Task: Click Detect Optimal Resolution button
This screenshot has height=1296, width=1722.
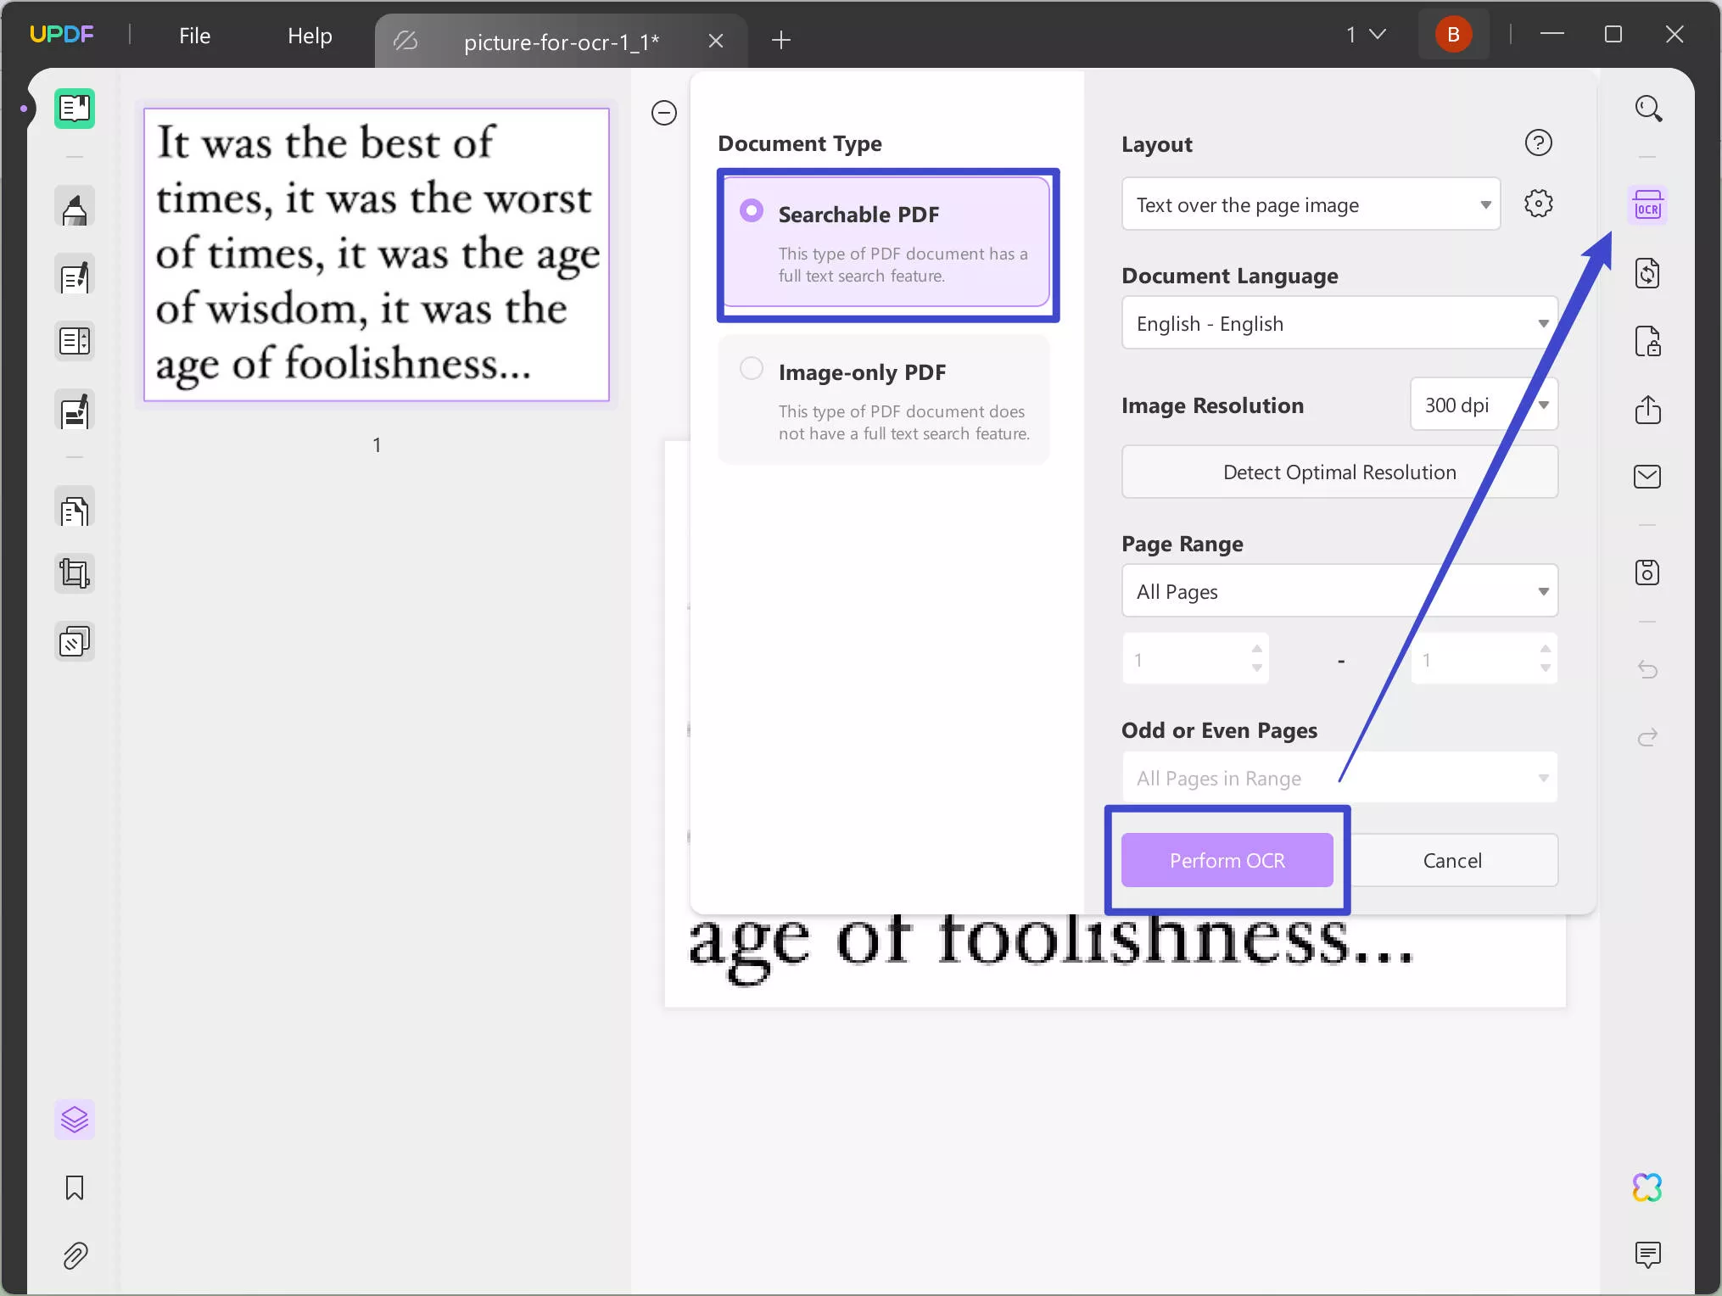Action: point(1339,472)
